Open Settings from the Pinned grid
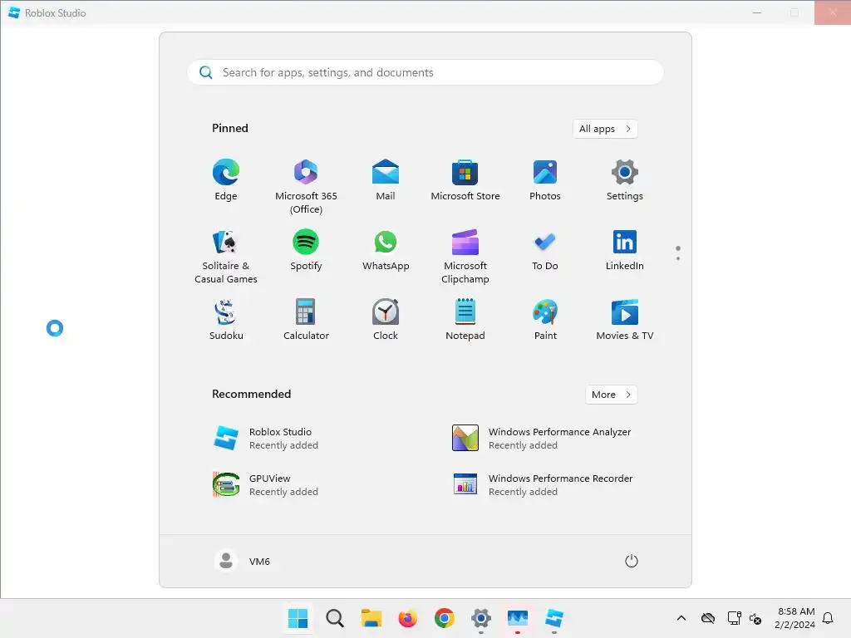The width and height of the screenshot is (851, 638). [625, 181]
